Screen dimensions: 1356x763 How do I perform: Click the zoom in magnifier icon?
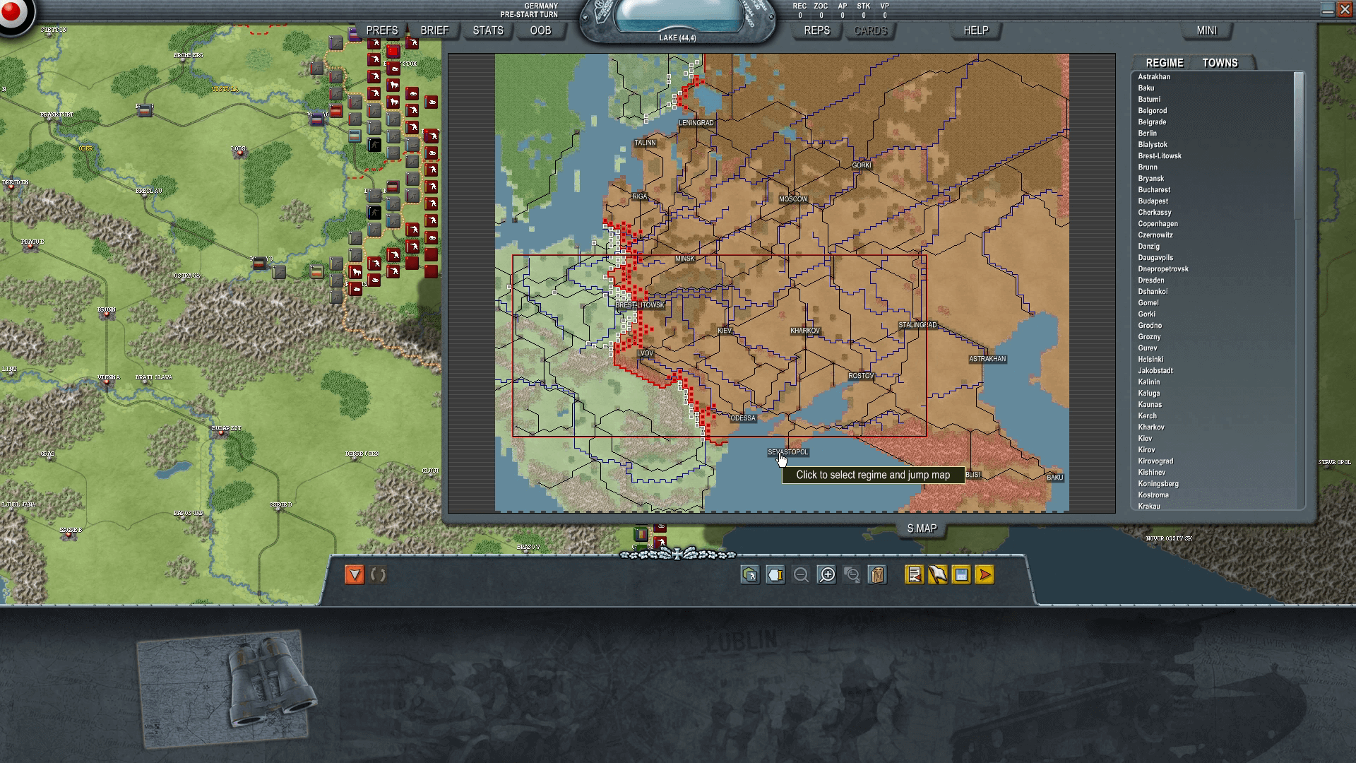tap(826, 575)
